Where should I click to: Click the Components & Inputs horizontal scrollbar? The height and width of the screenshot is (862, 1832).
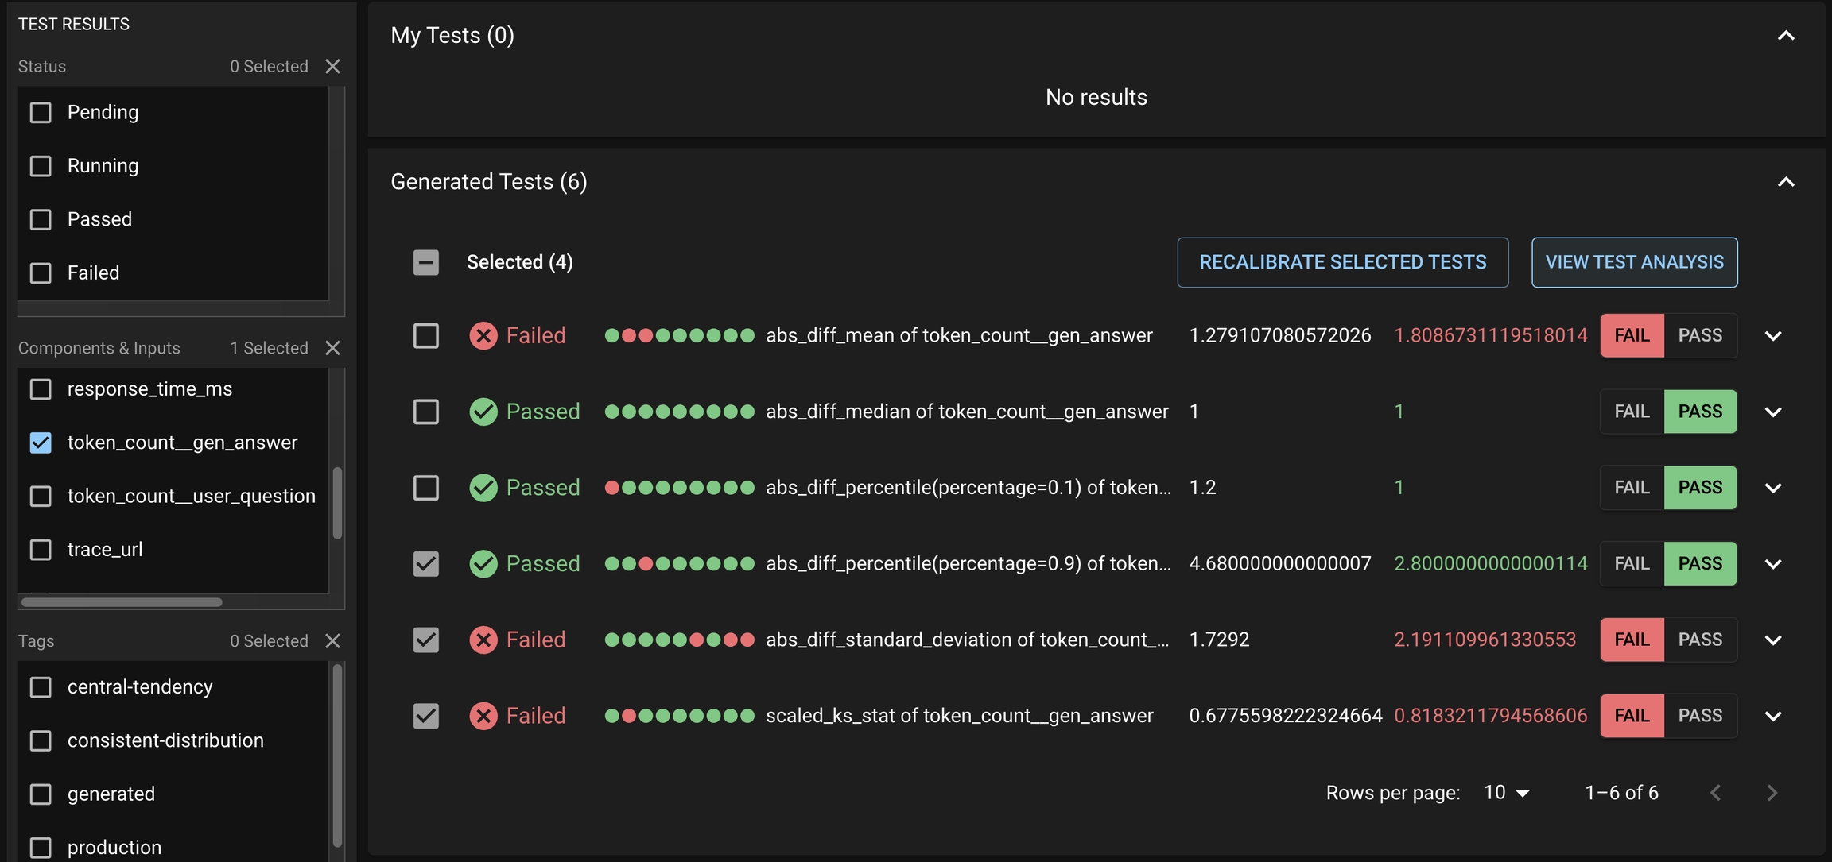click(122, 602)
